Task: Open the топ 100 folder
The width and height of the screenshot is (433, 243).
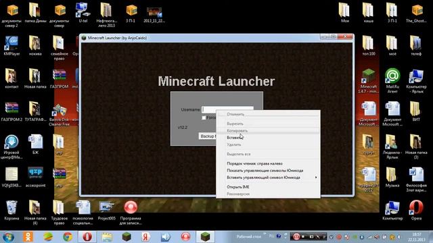Action: tap(369, 46)
